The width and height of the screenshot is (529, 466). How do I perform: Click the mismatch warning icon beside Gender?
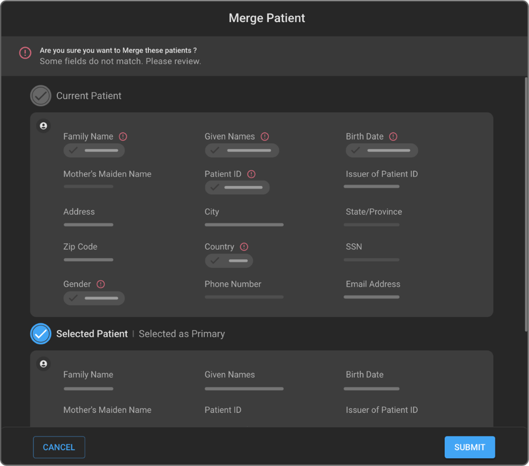(101, 284)
